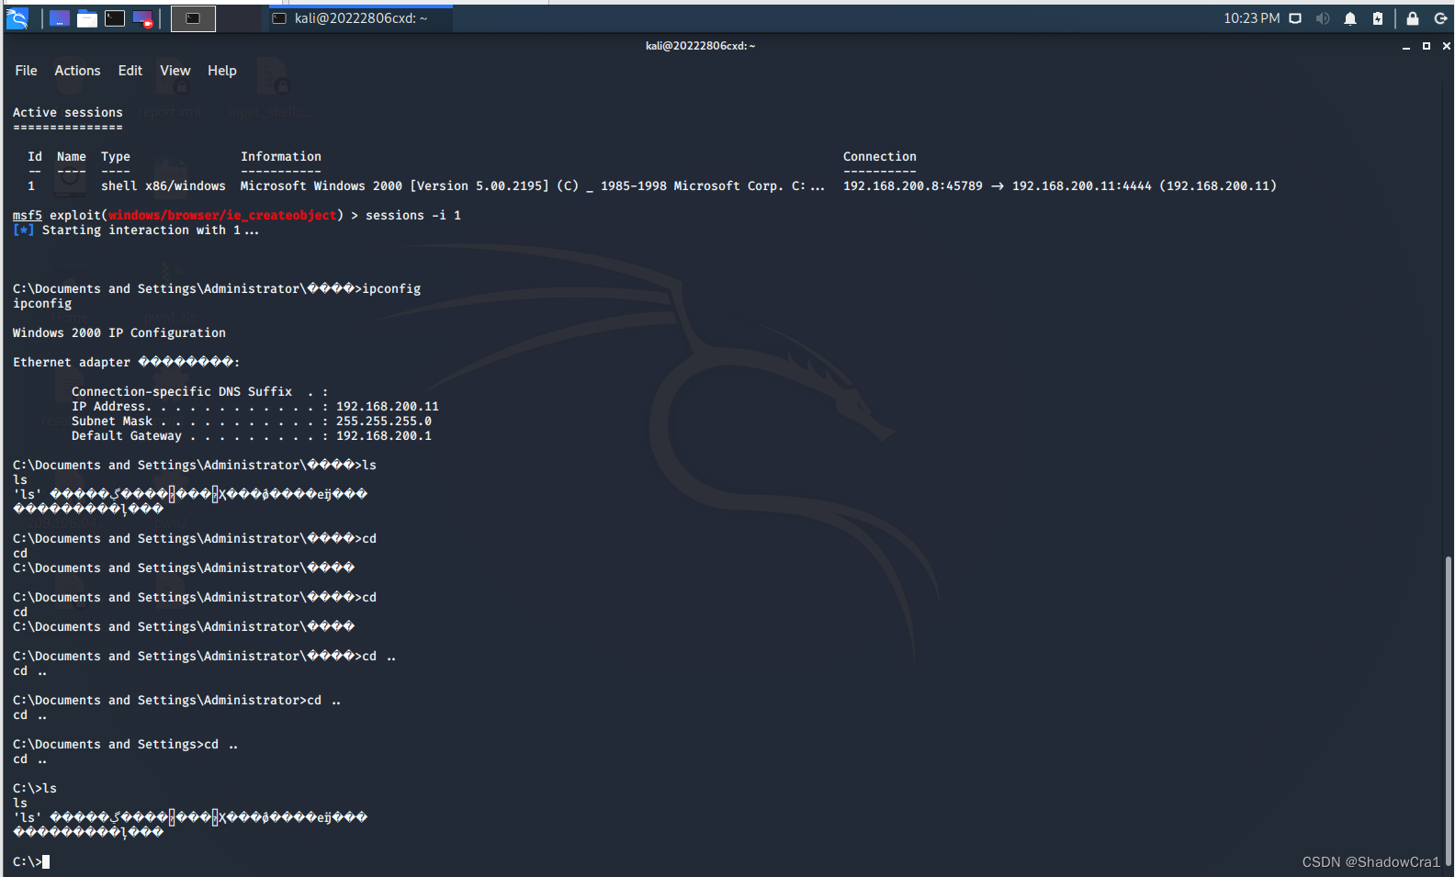Click the window title 'kali@20222806cxd:~'
This screenshot has width=1455, height=877.
point(700,46)
